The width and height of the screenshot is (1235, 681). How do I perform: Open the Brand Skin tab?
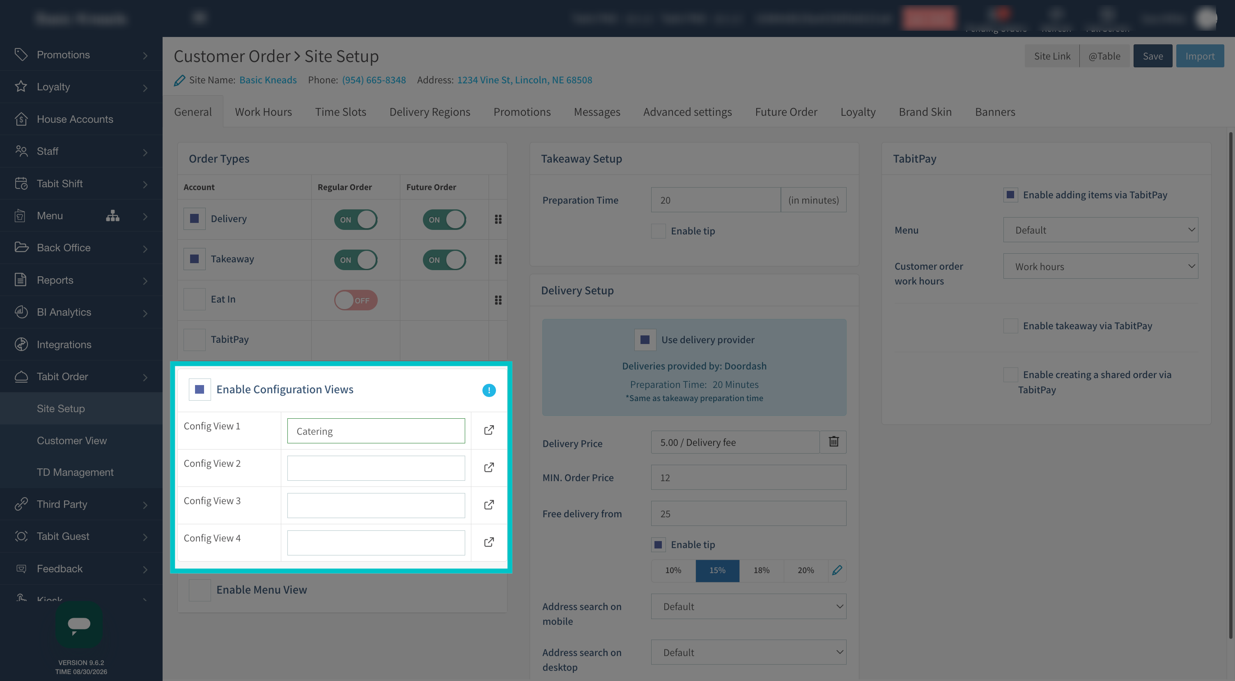click(x=925, y=112)
